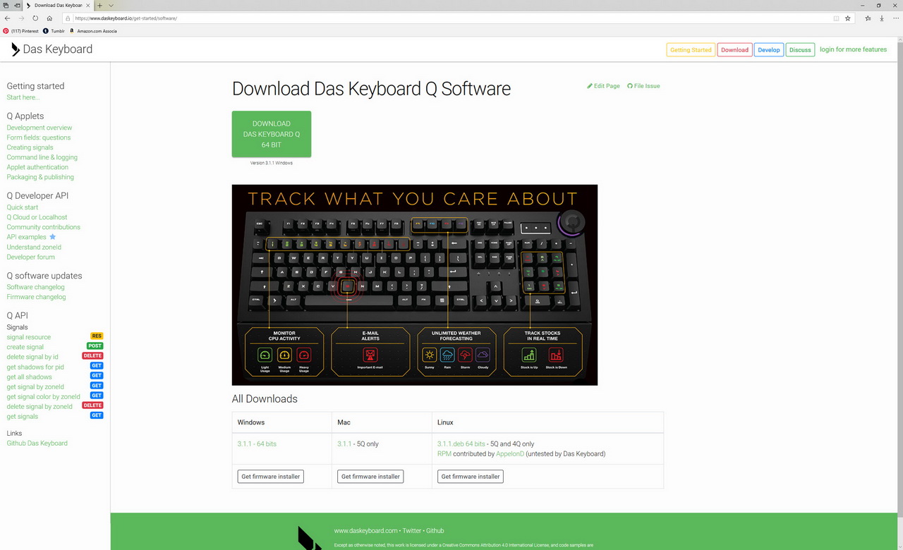Add page to favorites star icon
Viewport: 903px width, 550px height.
click(847, 18)
